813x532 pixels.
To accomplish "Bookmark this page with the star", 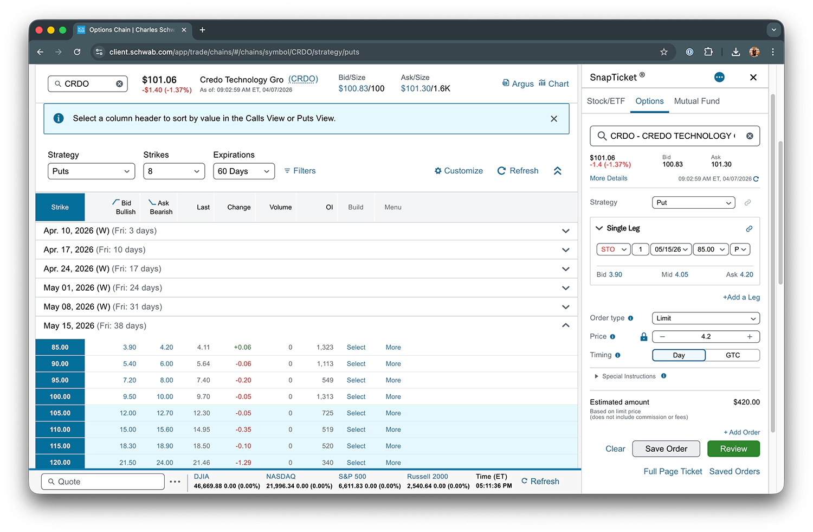I will click(x=664, y=52).
